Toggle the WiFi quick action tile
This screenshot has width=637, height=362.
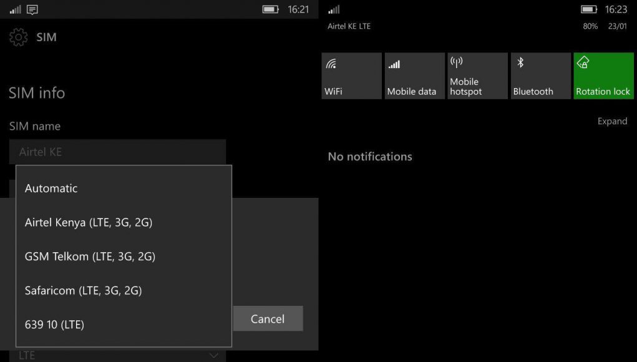[x=351, y=76]
